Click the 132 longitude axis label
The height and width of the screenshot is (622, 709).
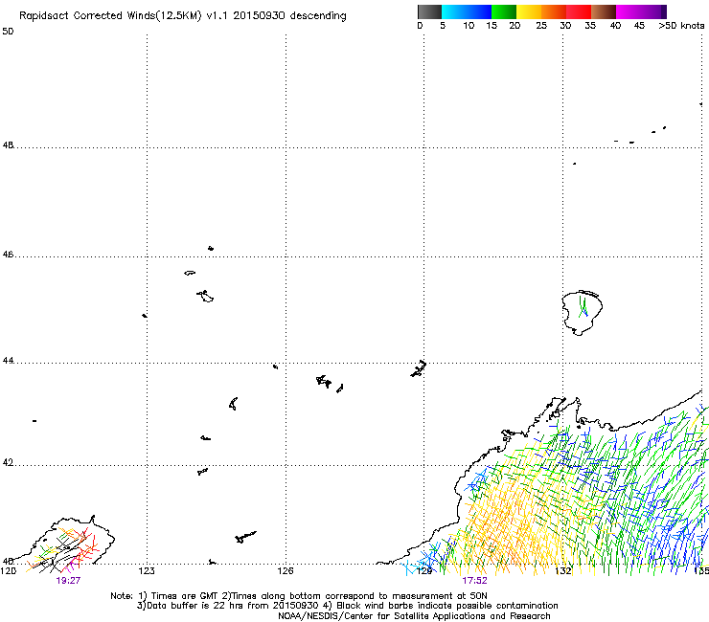click(x=563, y=571)
